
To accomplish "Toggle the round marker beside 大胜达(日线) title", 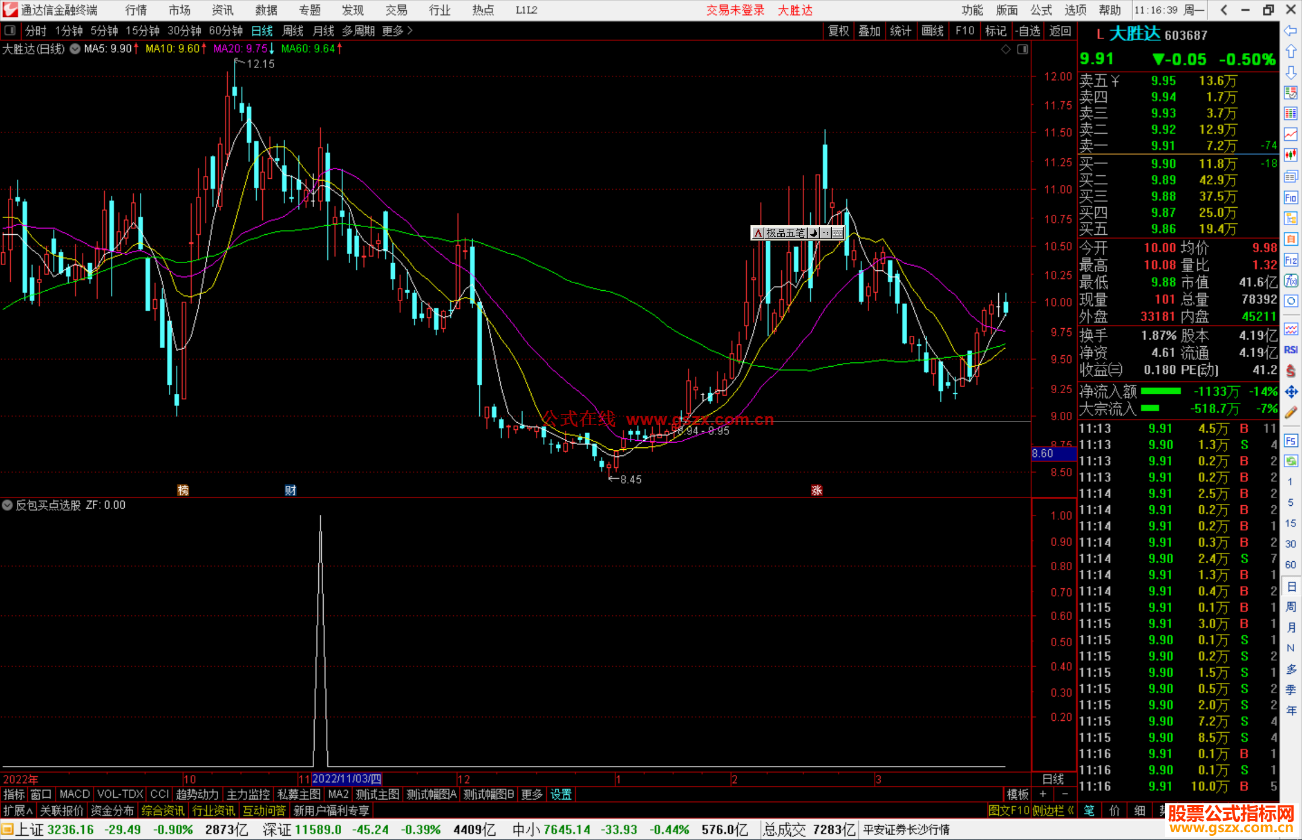I will (75, 49).
